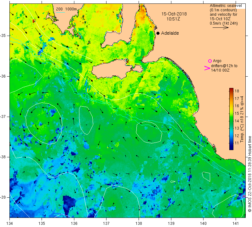Click the longitude label '139'
This screenshot has height=227, width=252.
coord(171,223)
